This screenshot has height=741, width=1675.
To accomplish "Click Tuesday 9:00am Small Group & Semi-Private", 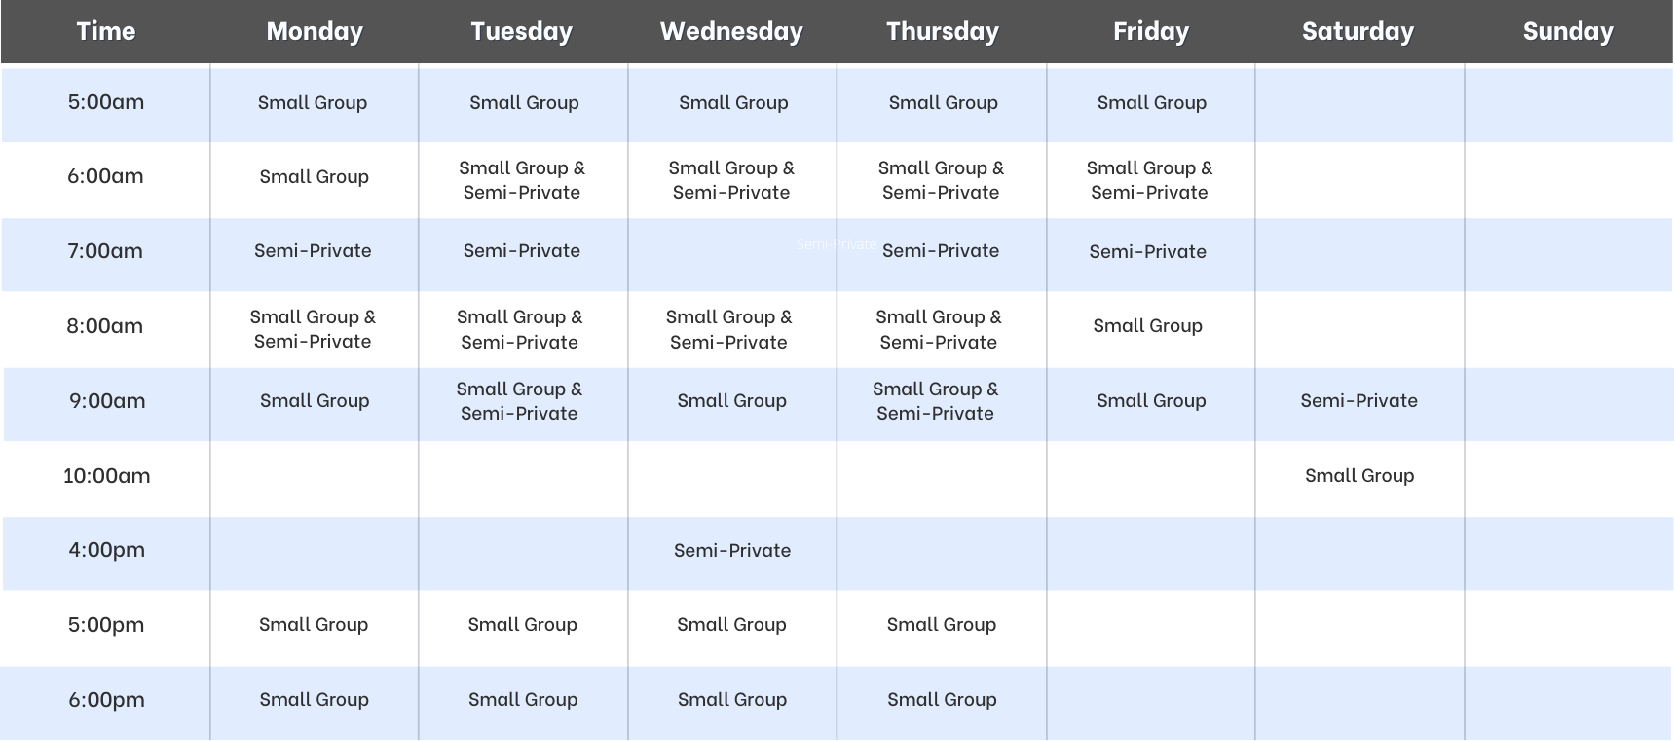I will (x=519, y=401).
